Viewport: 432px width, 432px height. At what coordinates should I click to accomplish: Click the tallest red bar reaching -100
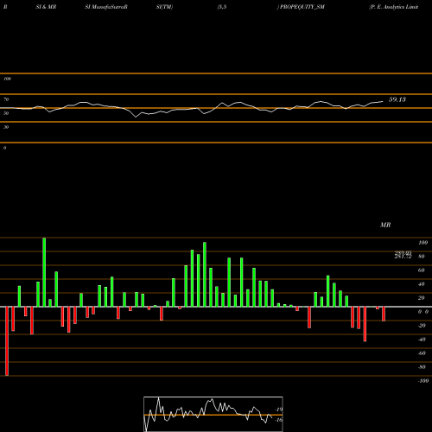pyautogui.click(x=7, y=341)
